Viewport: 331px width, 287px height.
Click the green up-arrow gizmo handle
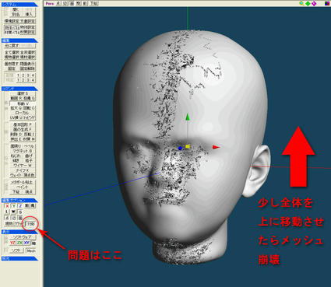click(188, 117)
